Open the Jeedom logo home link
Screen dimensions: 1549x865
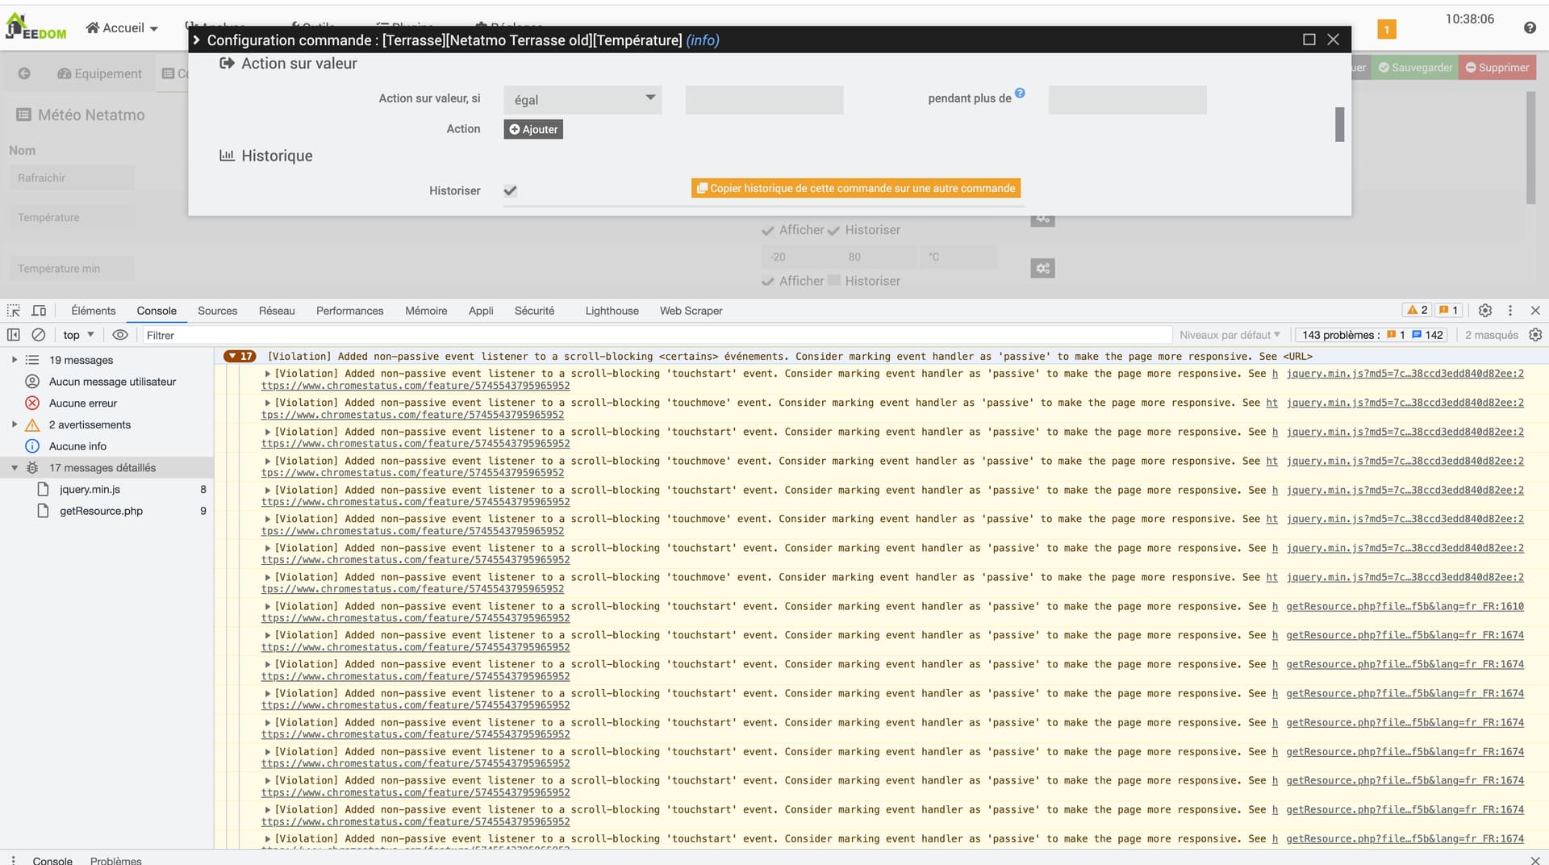(x=36, y=27)
